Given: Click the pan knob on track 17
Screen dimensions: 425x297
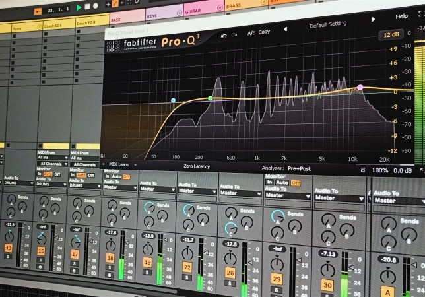Looking at the screenshot, I should (x=76, y=241).
